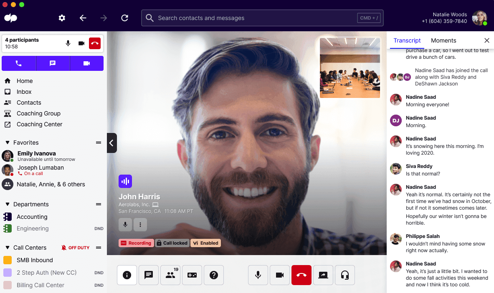Click the reload arrow icon
This screenshot has width=494, height=293.
click(x=124, y=18)
